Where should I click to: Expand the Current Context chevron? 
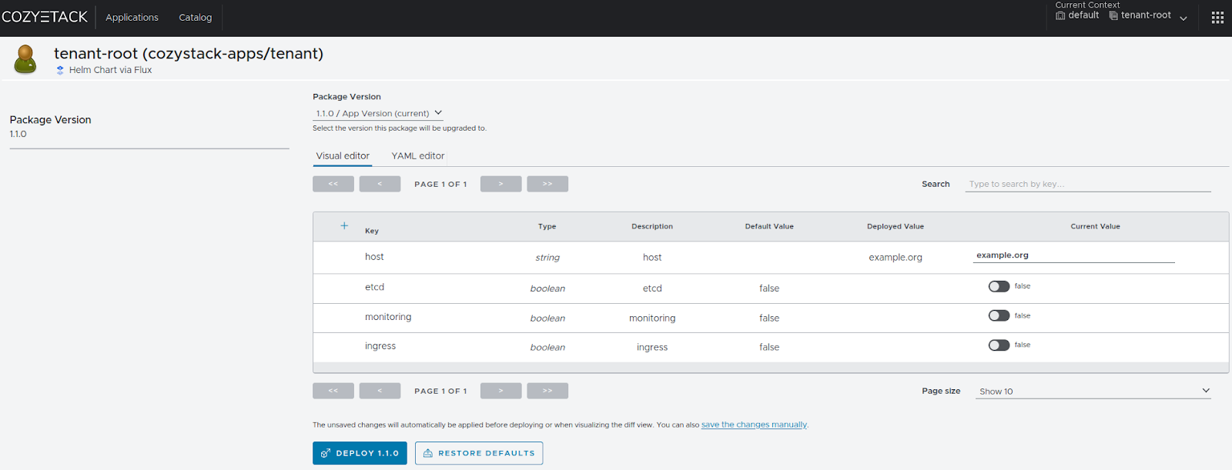1183,18
